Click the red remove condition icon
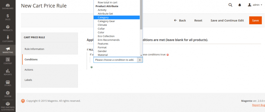 (168, 55)
